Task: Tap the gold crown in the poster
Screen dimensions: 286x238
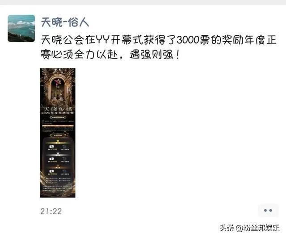Action: [x=58, y=141]
